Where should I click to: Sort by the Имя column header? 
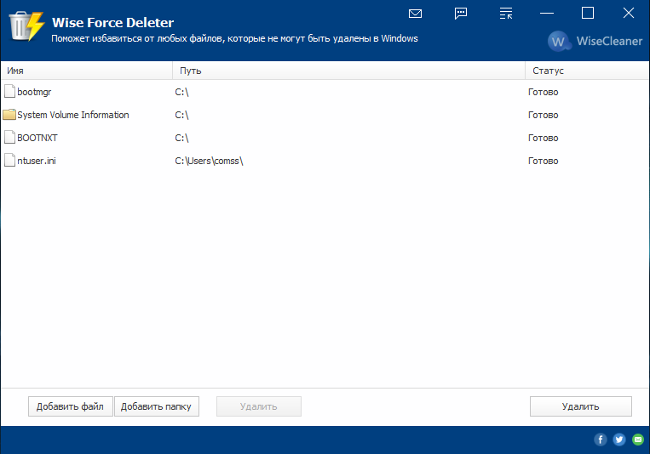coord(86,71)
